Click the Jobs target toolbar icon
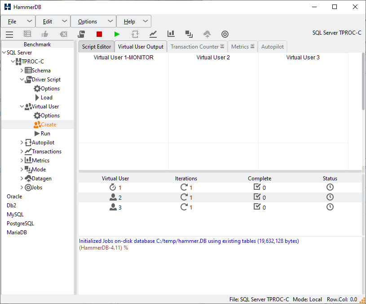 (225, 34)
